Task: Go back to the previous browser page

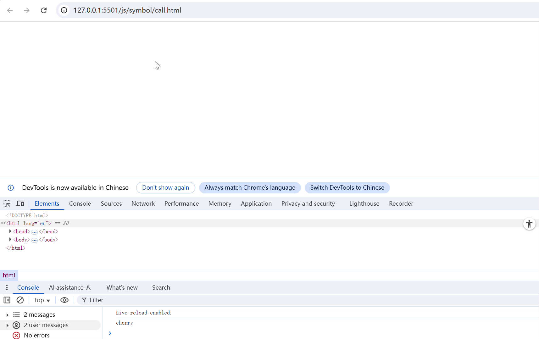Action: point(10,10)
